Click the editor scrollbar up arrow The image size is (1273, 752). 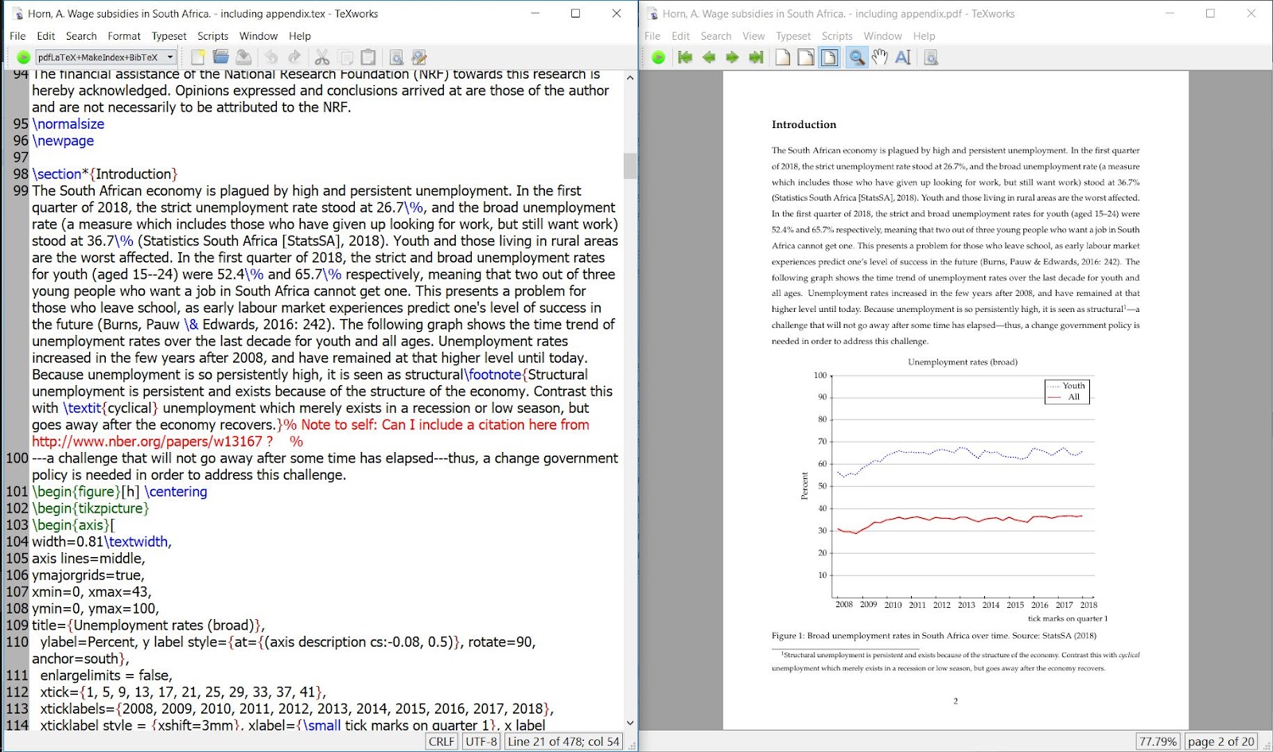click(630, 78)
